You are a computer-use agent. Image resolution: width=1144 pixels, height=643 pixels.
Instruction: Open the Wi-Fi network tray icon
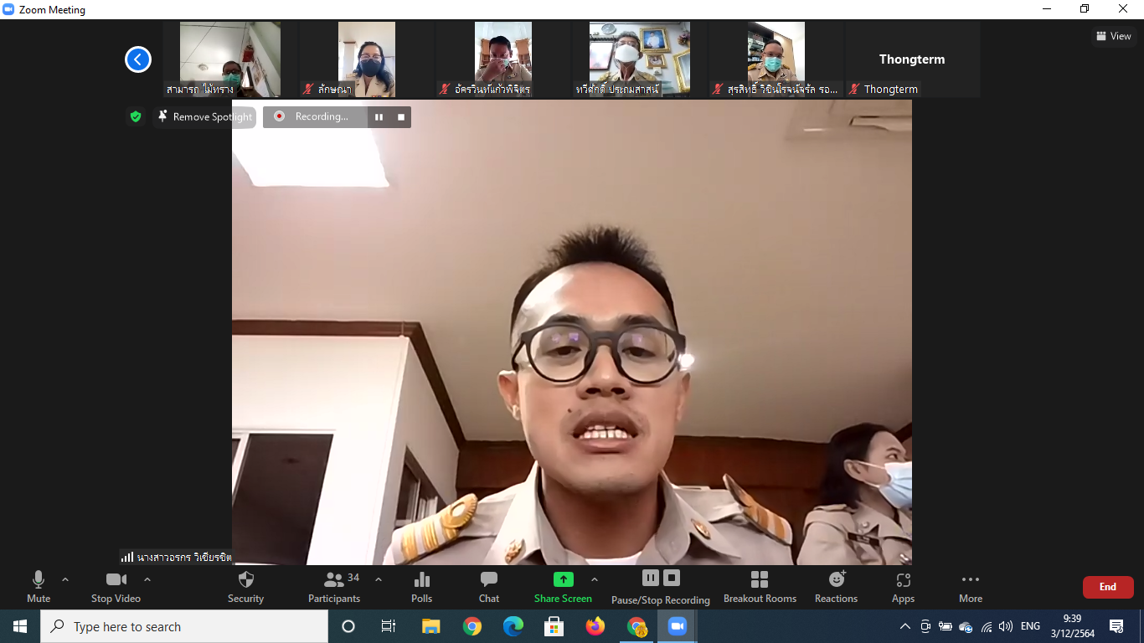(x=987, y=626)
